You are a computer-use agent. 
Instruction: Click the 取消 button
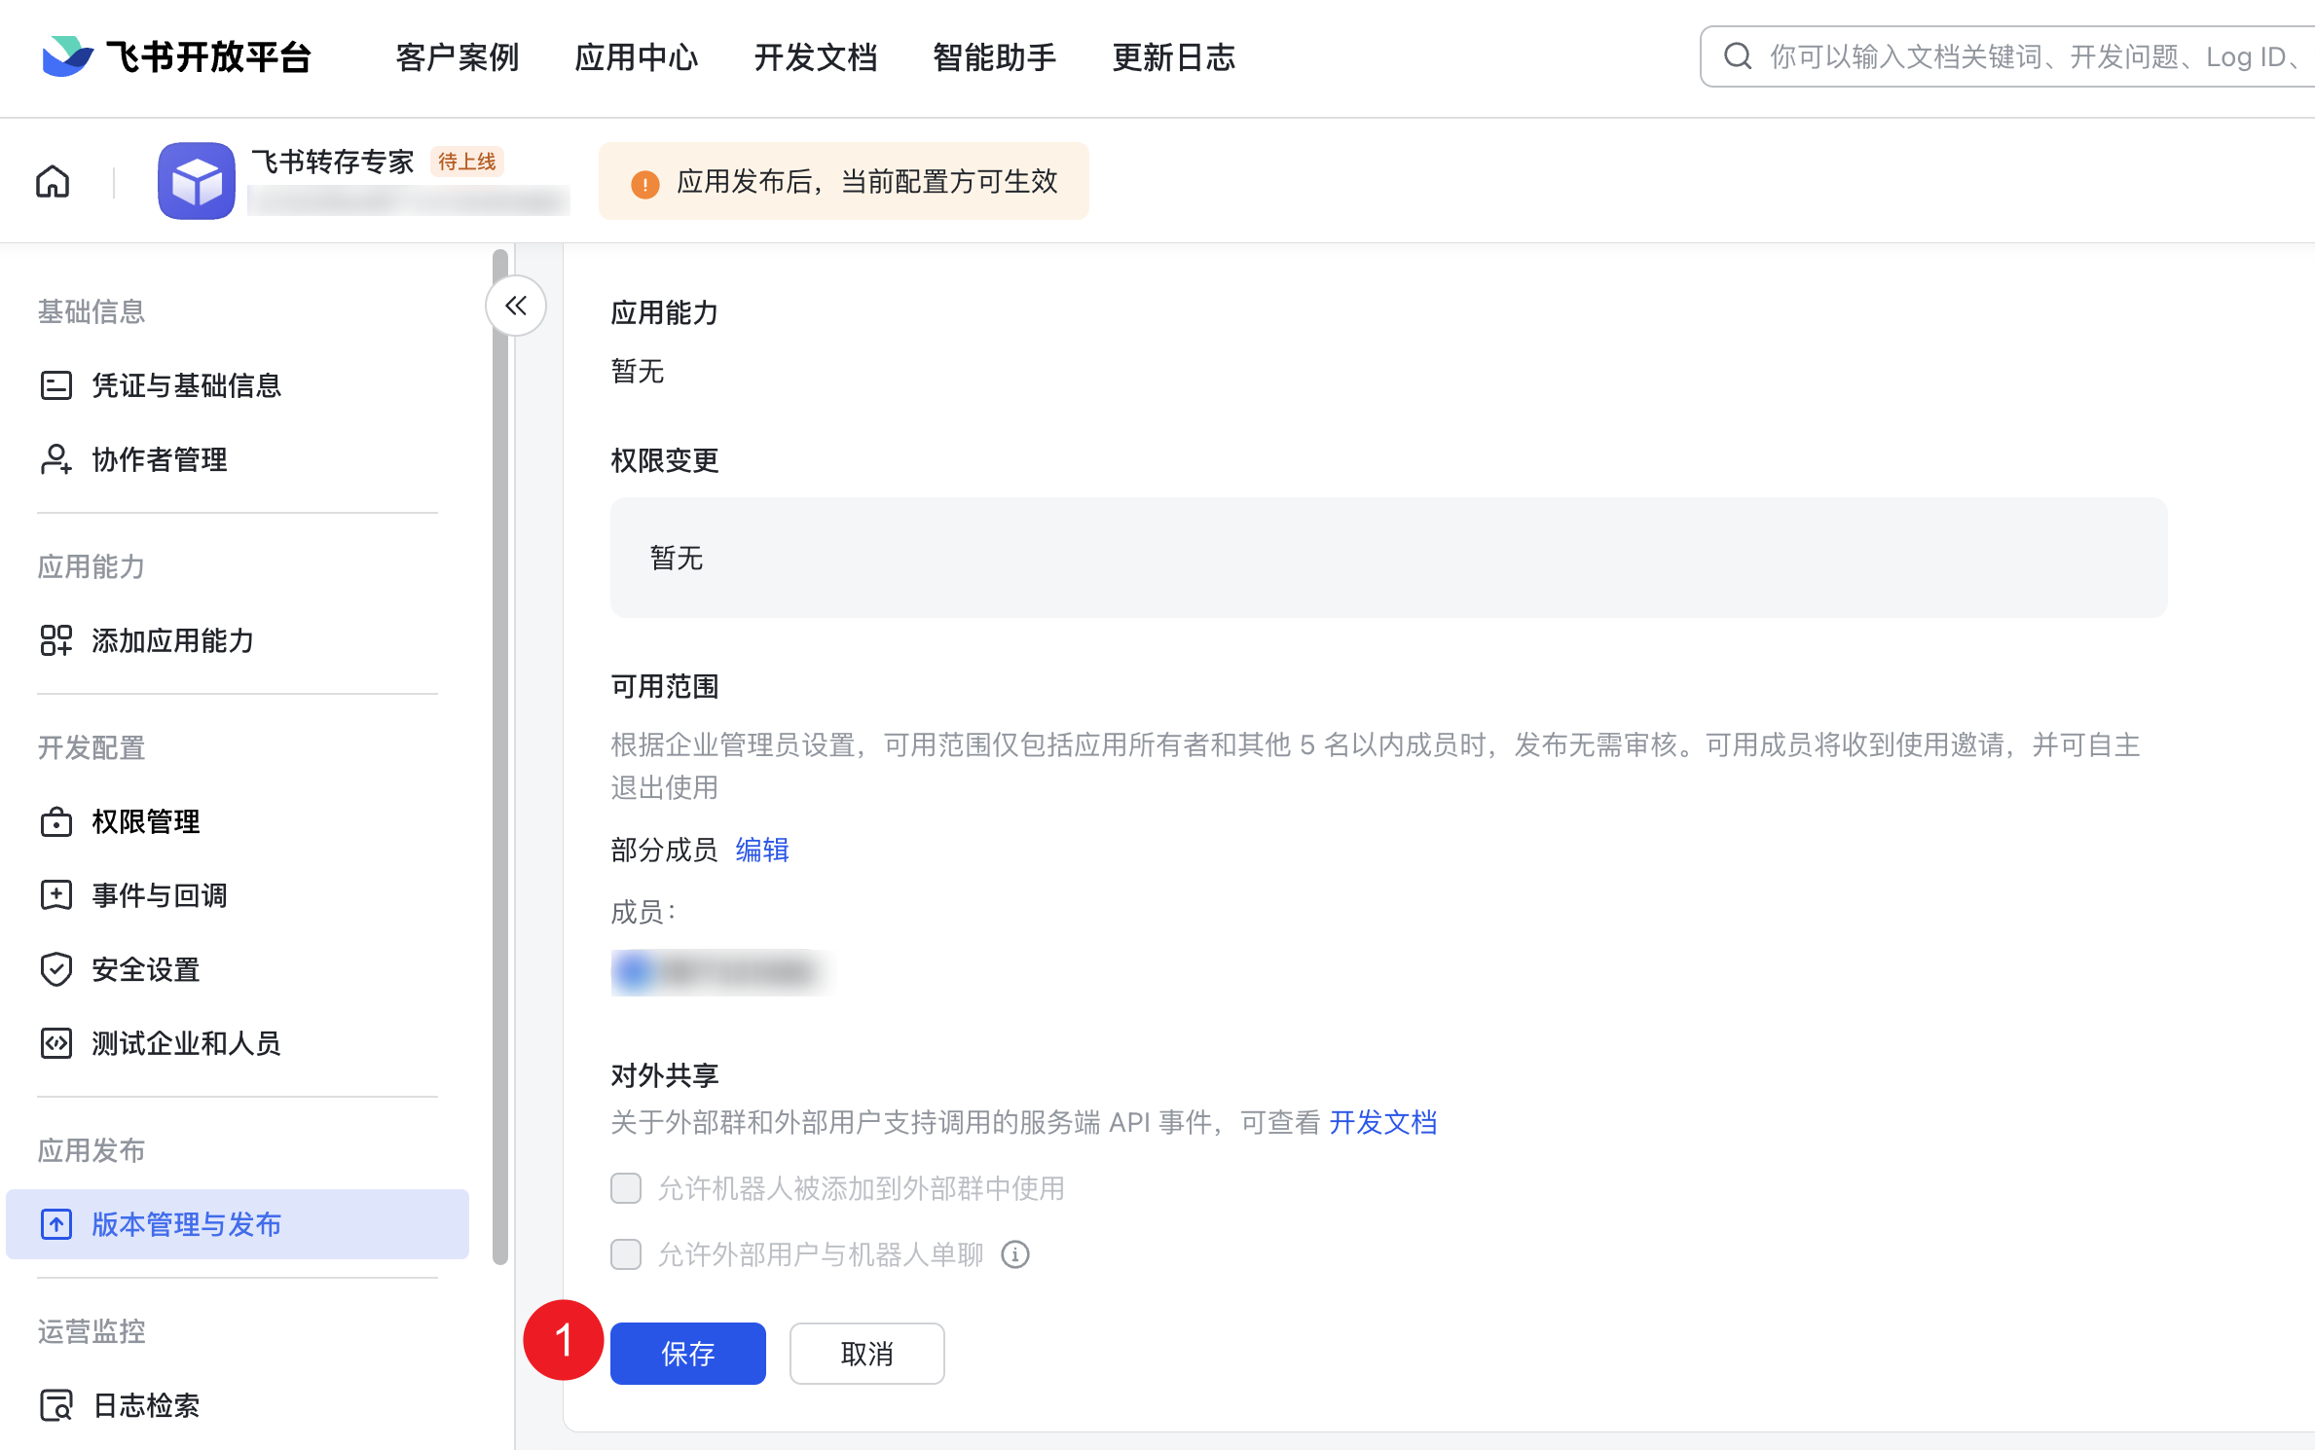[866, 1353]
